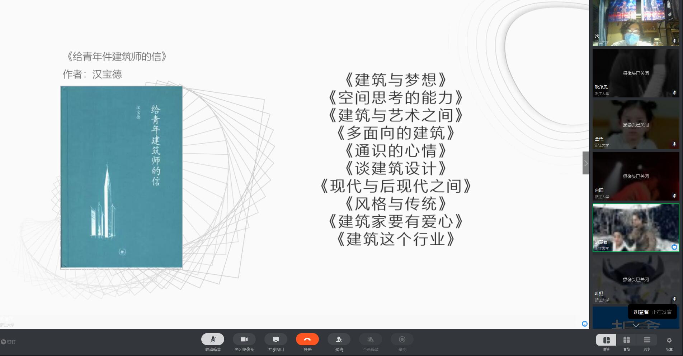Open the 共享窗口 share window option
683x356 pixels.
[276, 339]
